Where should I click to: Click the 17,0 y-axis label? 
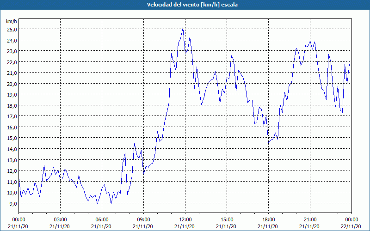(x=12, y=117)
